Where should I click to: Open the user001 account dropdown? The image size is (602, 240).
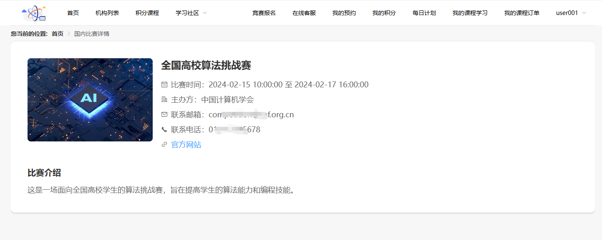coord(571,13)
